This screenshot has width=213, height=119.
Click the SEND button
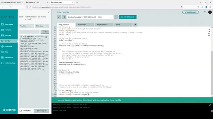tap(45, 32)
